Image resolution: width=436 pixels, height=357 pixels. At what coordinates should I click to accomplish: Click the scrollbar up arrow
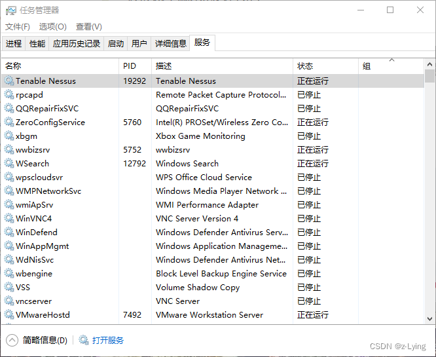(x=429, y=64)
